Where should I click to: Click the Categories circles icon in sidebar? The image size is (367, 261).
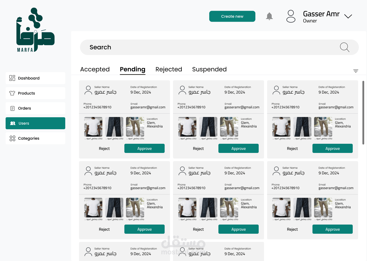[12, 138]
